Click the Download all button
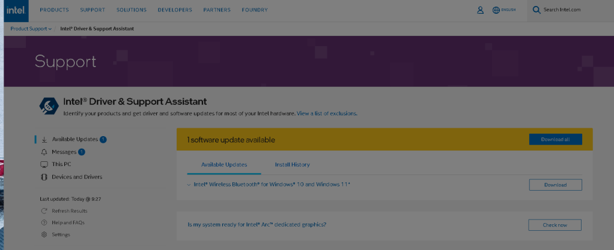 coord(555,140)
